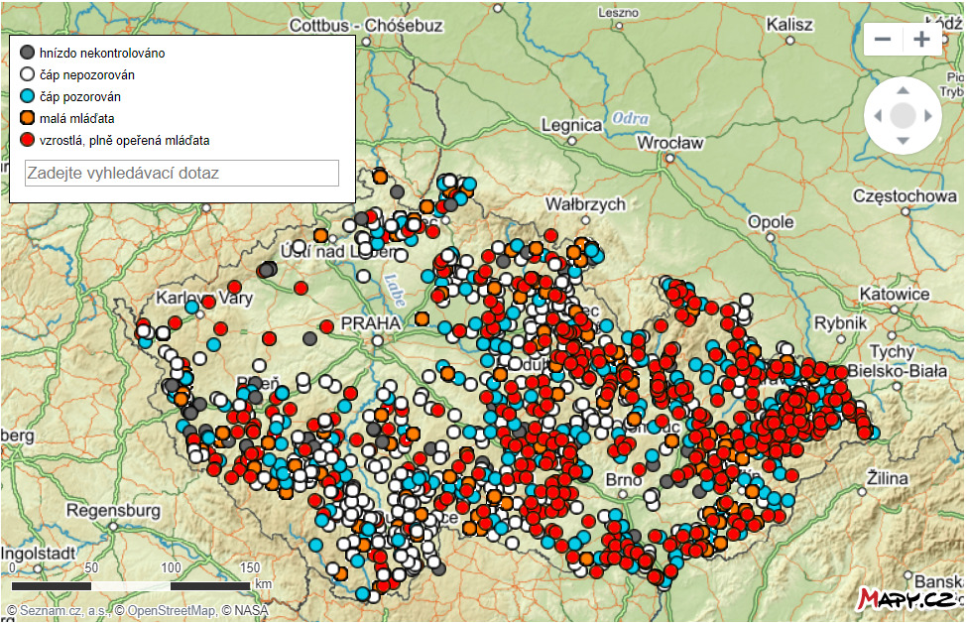Screen dimensions: 966x623
Task: Pan map left with compass arrow
Action: click(878, 115)
